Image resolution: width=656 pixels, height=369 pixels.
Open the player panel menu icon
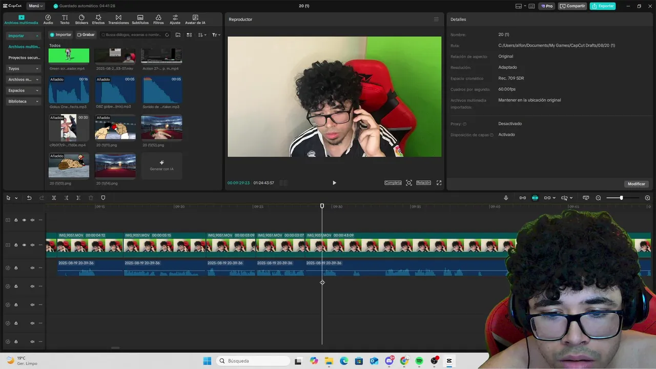point(436,19)
